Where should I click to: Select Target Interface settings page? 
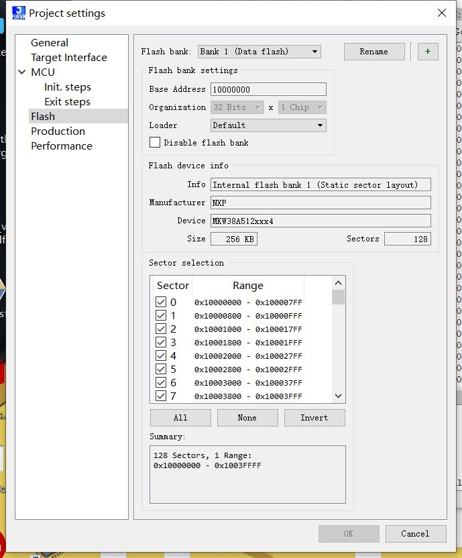(68, 57)
